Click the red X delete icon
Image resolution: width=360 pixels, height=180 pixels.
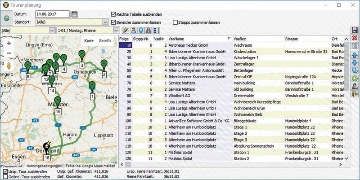pyautogui.click(x=355, y=38)
